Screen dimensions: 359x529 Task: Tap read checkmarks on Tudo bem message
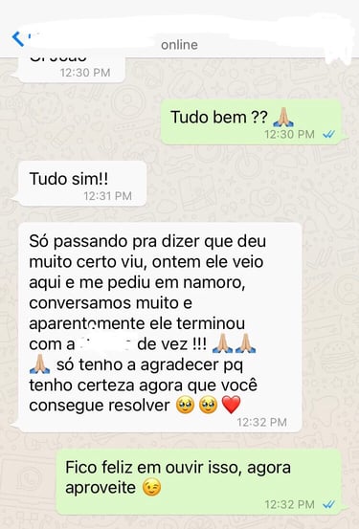(328, 135)
